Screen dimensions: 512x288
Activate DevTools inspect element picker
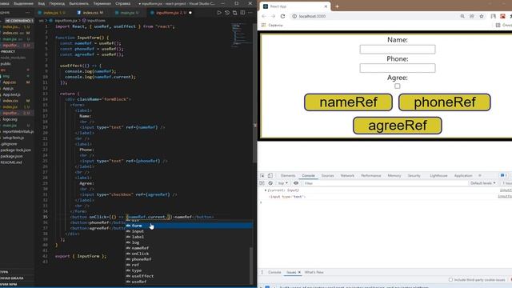262,176
